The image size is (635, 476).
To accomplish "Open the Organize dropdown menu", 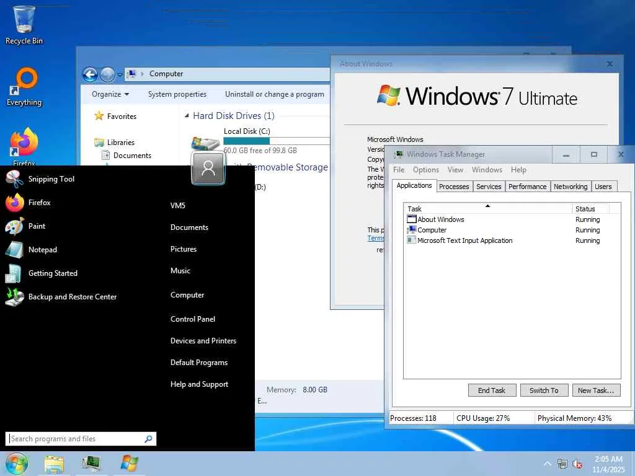I will click(110, 94).
